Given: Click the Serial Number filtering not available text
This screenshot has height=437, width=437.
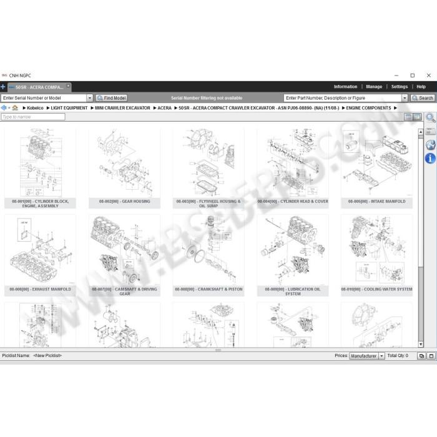Looking at the screenshot, I should coord(207,98).
